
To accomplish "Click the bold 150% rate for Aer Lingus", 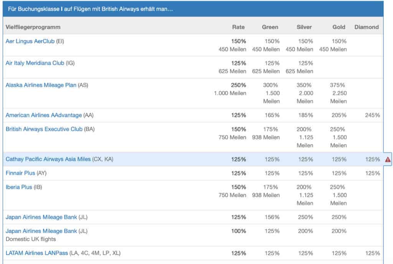I will pos(239,41).
